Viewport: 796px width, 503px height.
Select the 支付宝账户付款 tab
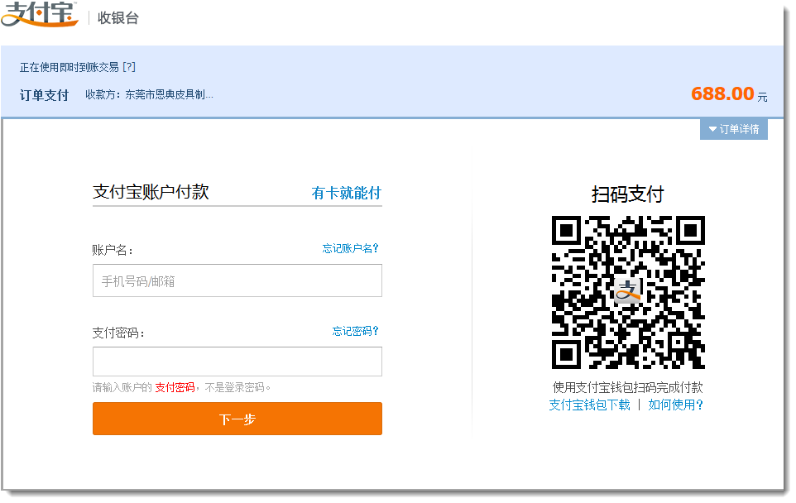click(151, 193)
